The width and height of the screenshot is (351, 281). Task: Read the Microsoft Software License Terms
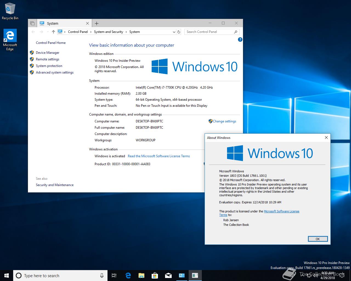(x=159, y=156)
